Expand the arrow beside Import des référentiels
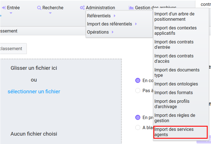 coord(136,24)
